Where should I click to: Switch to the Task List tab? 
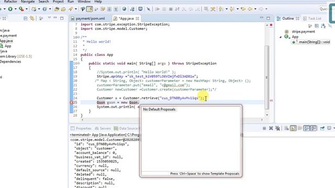312,19
